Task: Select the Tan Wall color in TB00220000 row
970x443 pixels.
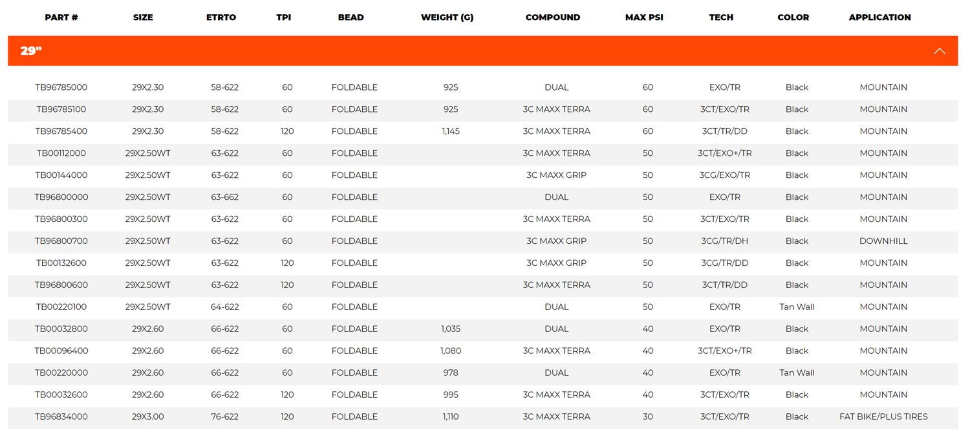Action: [x=797, y=373]
